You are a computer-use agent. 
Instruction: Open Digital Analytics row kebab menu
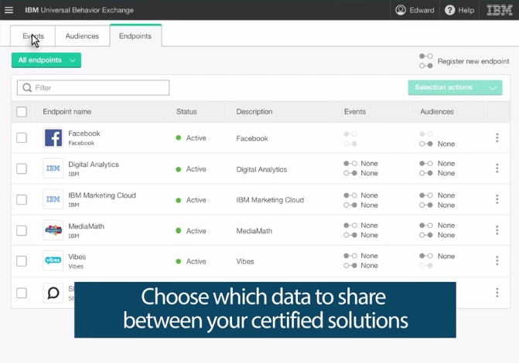[497, 168]
